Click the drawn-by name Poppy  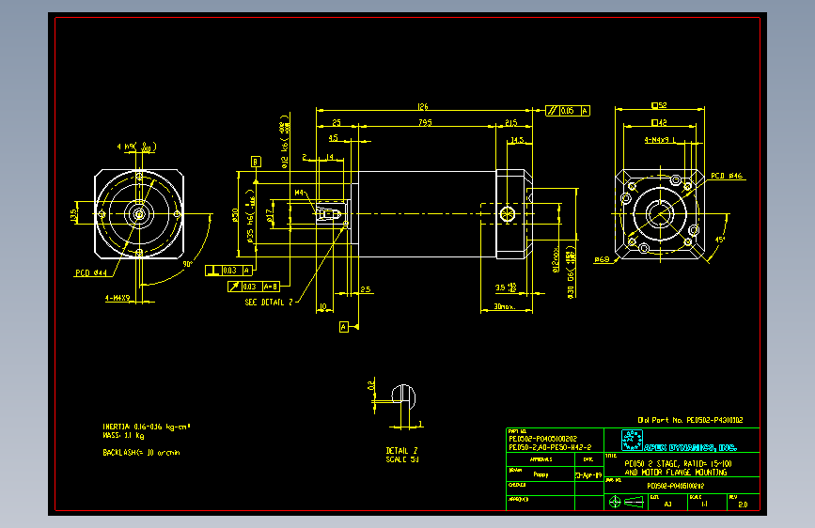[x=541, y=474]
